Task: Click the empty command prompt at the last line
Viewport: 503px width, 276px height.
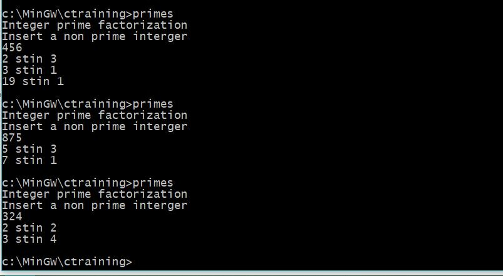Action: 67,262
